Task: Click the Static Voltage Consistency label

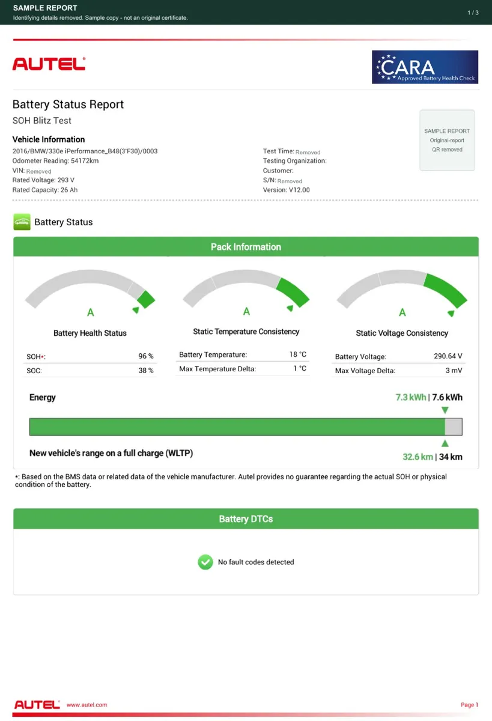Action: pos(402,333)
